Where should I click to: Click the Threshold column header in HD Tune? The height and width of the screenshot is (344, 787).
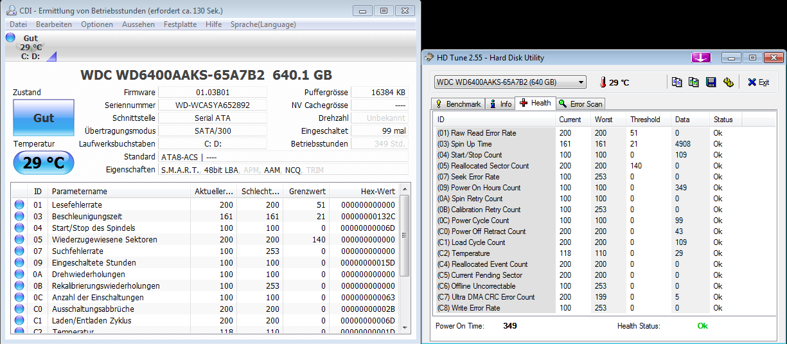(648, 120)
